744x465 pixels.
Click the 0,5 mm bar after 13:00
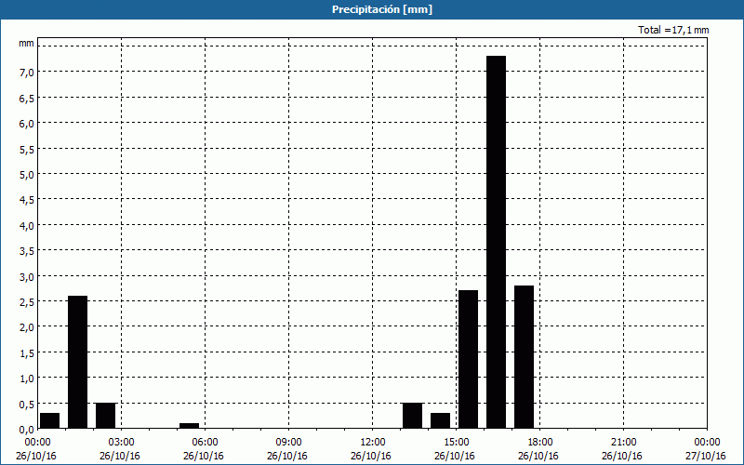412,416
